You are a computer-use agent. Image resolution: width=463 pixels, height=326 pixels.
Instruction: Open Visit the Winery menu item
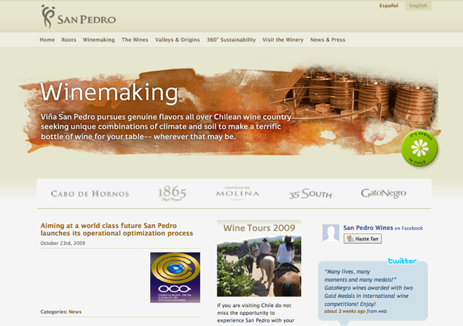tap(283, 40)
